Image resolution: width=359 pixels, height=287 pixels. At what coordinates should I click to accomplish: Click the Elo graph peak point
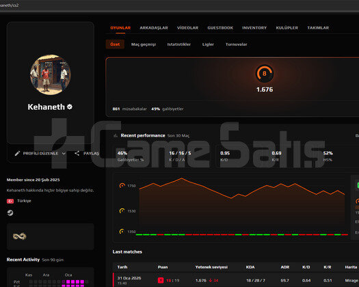coord(182,178)
